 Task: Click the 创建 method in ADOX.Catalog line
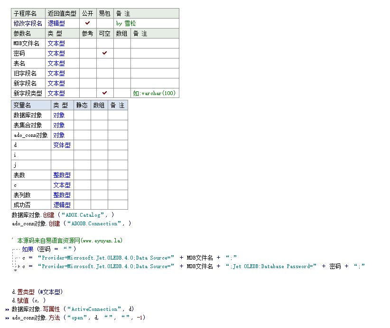(48, 215)
